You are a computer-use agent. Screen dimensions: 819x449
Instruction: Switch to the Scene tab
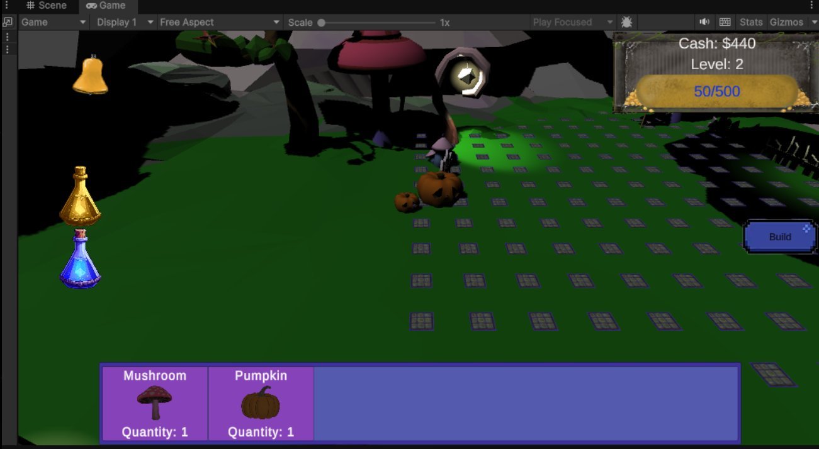point(46,6)
